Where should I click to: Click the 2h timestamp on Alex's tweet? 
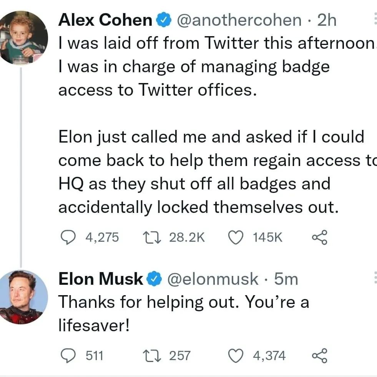click(327, 20)
